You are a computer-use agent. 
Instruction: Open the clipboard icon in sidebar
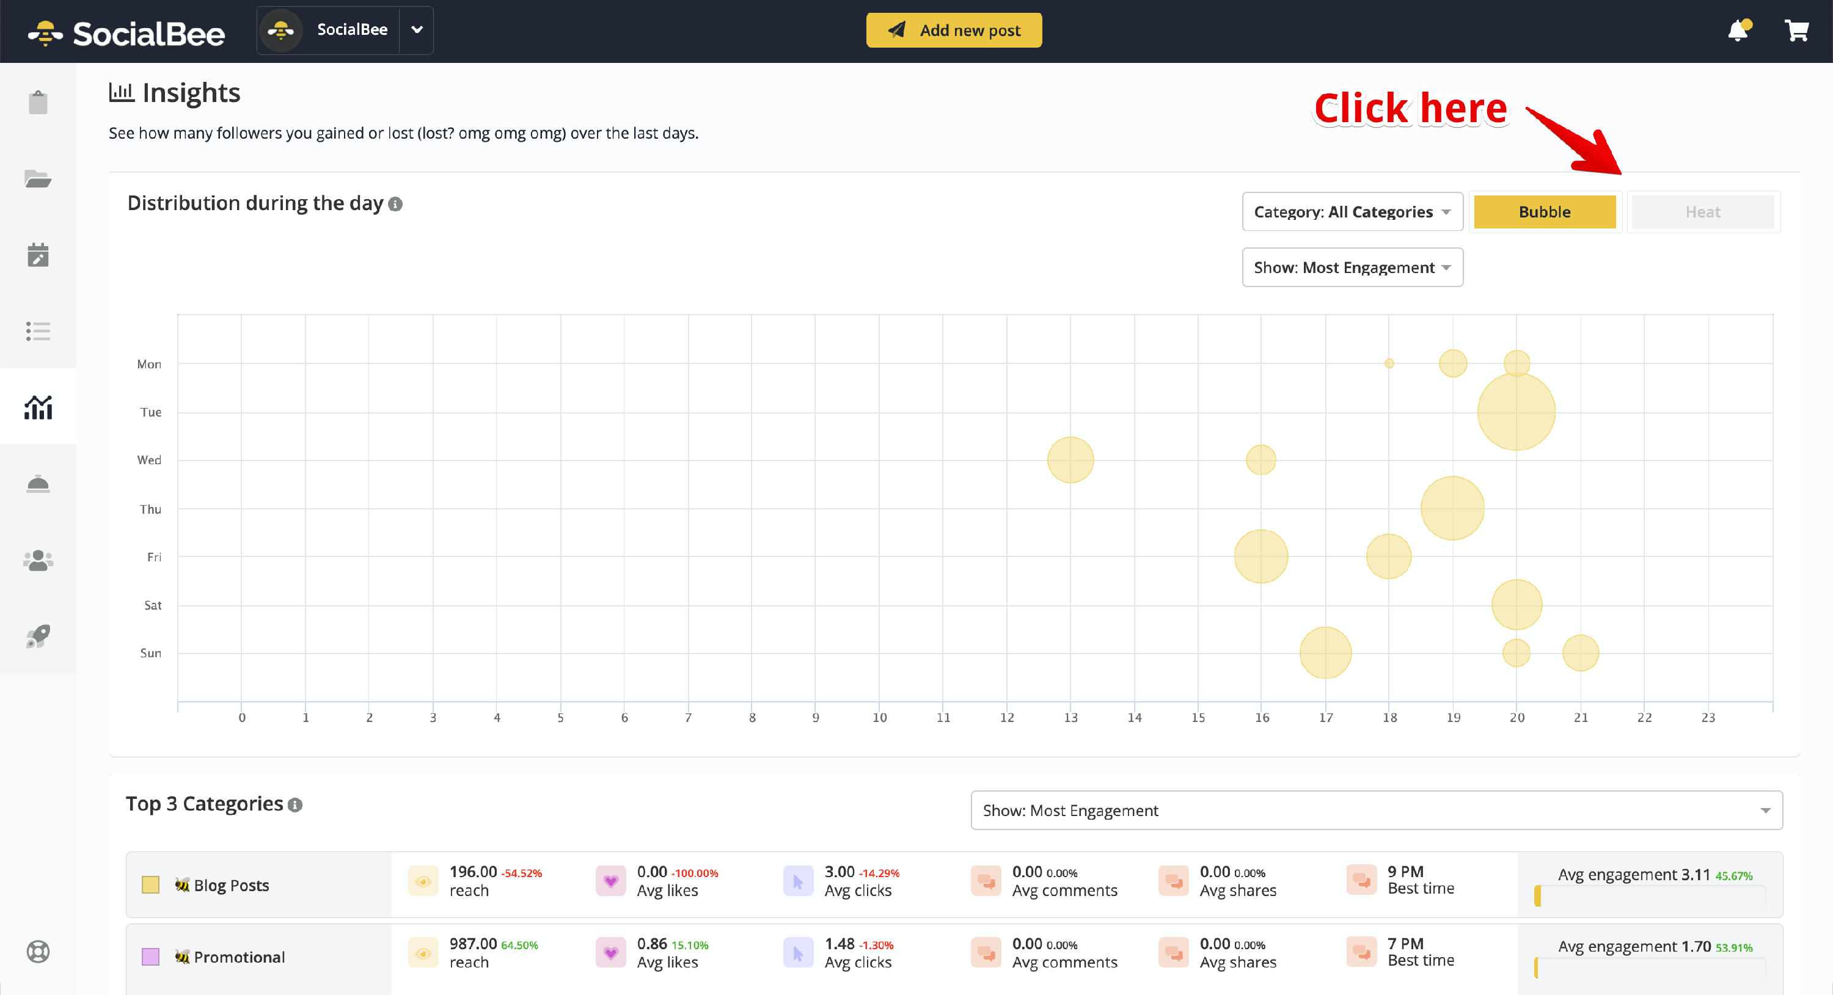point(38,103)
